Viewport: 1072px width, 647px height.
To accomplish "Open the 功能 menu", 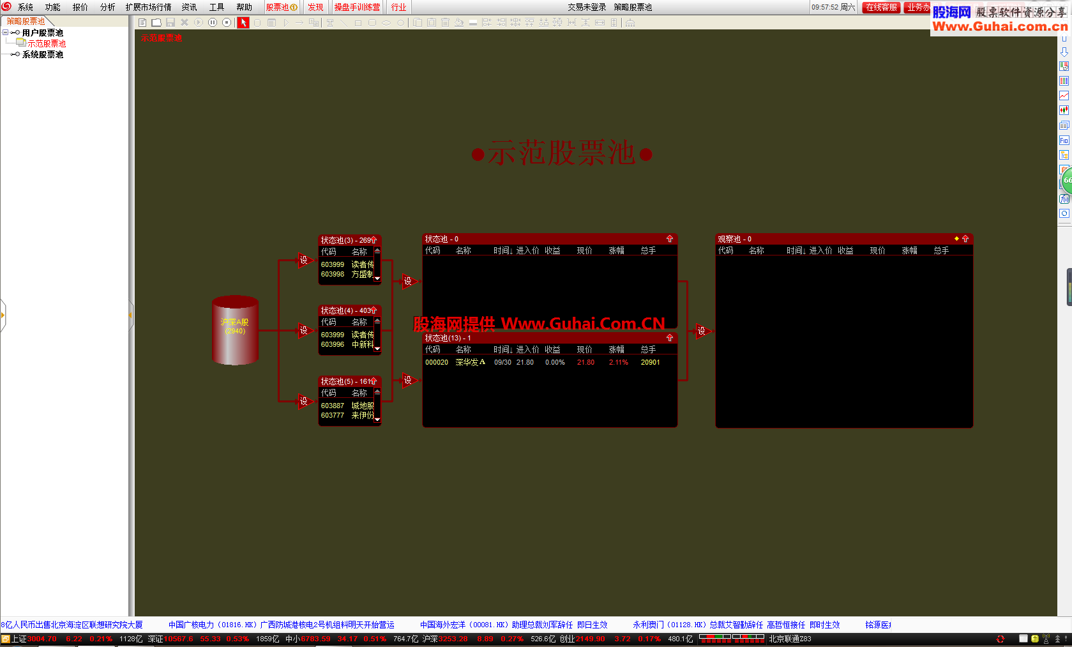I will pos(52,7).
